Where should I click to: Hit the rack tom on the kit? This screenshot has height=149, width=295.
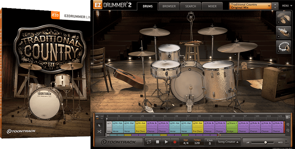pos(169,53)
